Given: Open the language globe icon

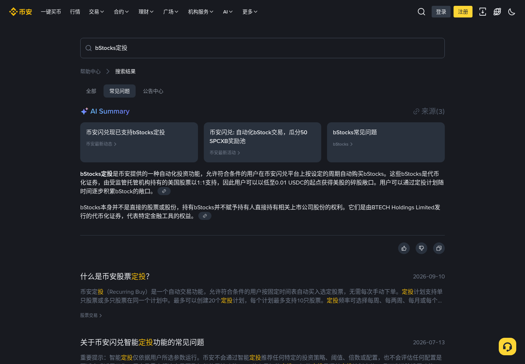Looking at the screenshot, I should click(x=497, y=12).
